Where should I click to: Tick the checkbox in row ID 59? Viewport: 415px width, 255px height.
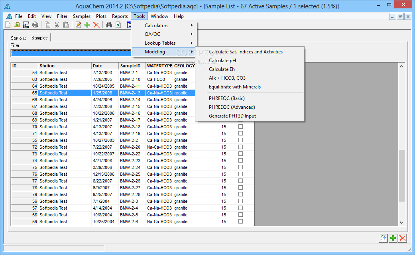coord(240,222)
